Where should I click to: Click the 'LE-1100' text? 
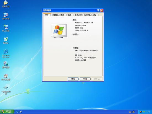(78, 55)
